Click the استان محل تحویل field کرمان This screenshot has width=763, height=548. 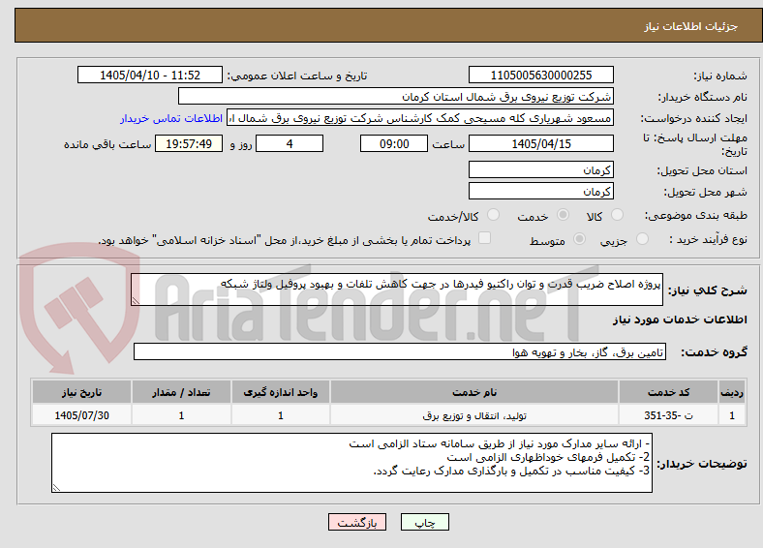pos(540,169)
